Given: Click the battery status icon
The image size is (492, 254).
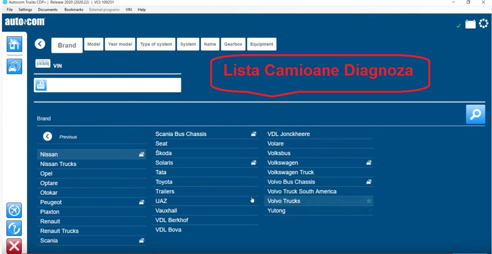Looking at the screenshot, I should (471, 25).
